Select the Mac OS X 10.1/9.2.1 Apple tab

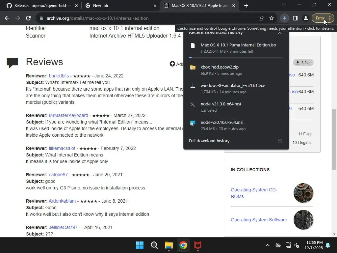[x=199, y=6]
